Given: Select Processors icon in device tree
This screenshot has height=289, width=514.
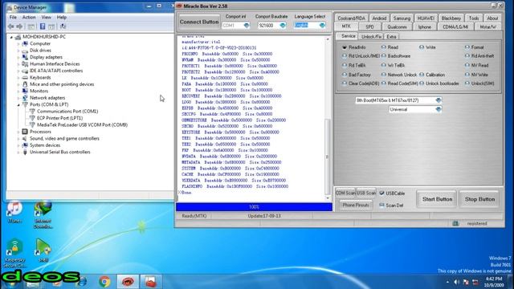Looking at the screenshot, I should point(25,132).
